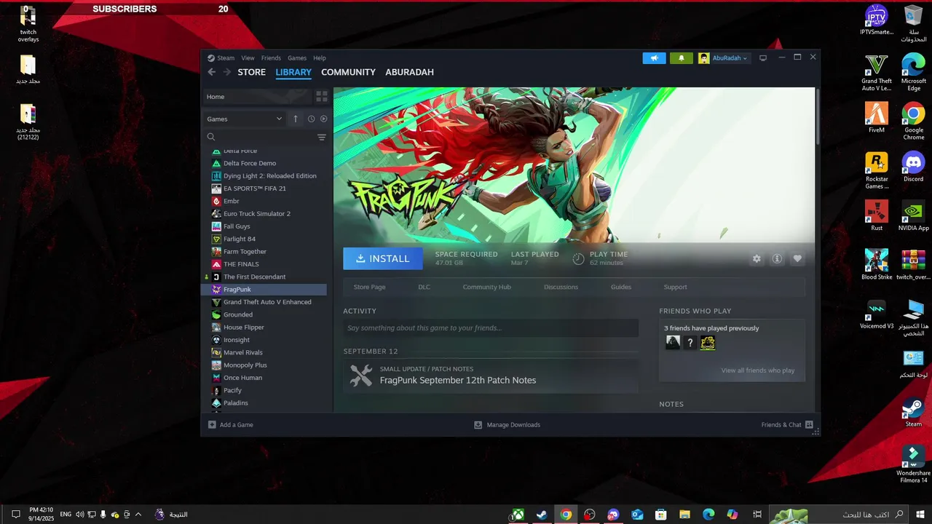Open FiveM desktop shortcut
The height and width of the screenshot is (524, 932).
[x=877, y=119]
